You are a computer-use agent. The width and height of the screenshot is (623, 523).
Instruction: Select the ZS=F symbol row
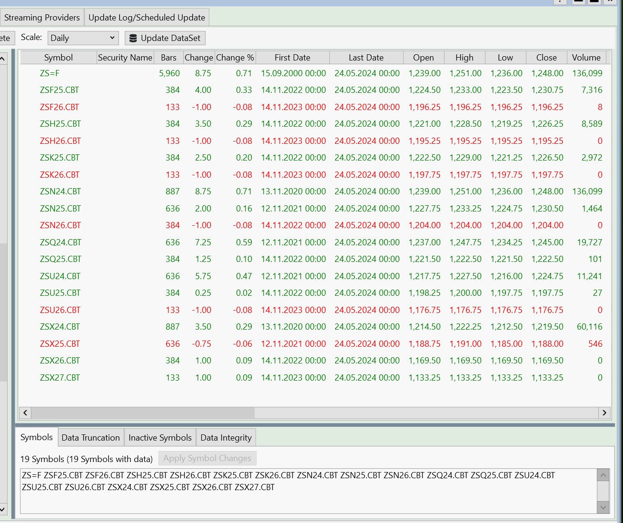point(49,73)
